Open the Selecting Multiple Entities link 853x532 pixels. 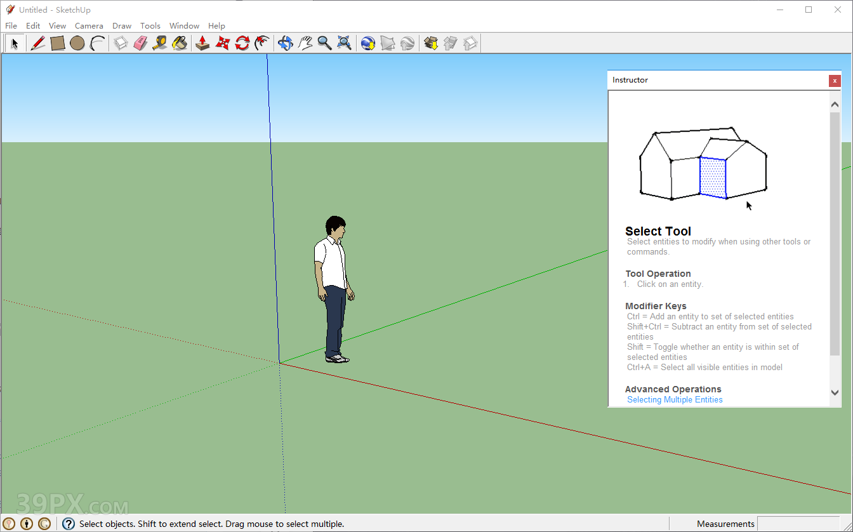pos(675,399)
